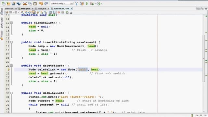The width and height of the screenshot is (208, 117).
Task: Cut selection using the scissors icon
Action: pyautogui.click(x=25, y=4)
